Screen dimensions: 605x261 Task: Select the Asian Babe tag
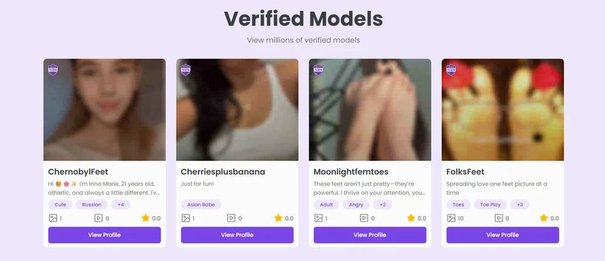[201, 204]
